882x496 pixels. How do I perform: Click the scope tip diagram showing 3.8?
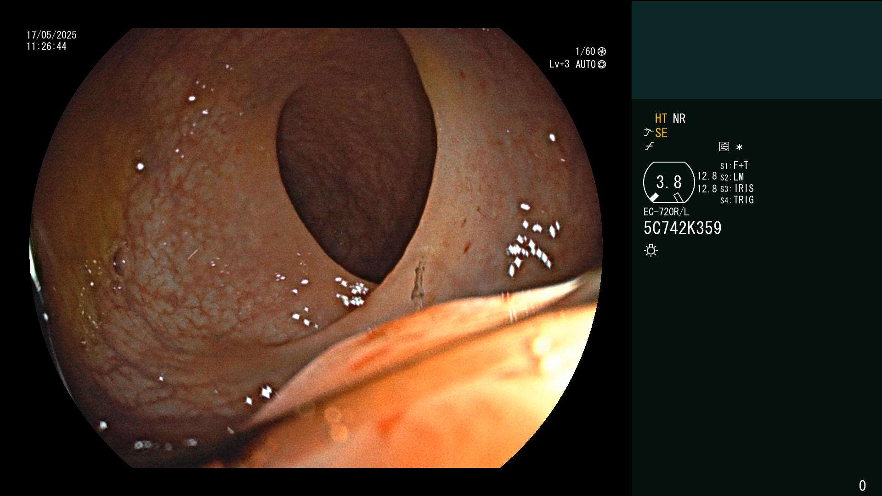pyautogui.click(x=669, y=182)
